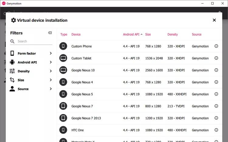This screenshot has width=228, height=142.
Task: Sort by Android API column header
Action: (131, 34)
